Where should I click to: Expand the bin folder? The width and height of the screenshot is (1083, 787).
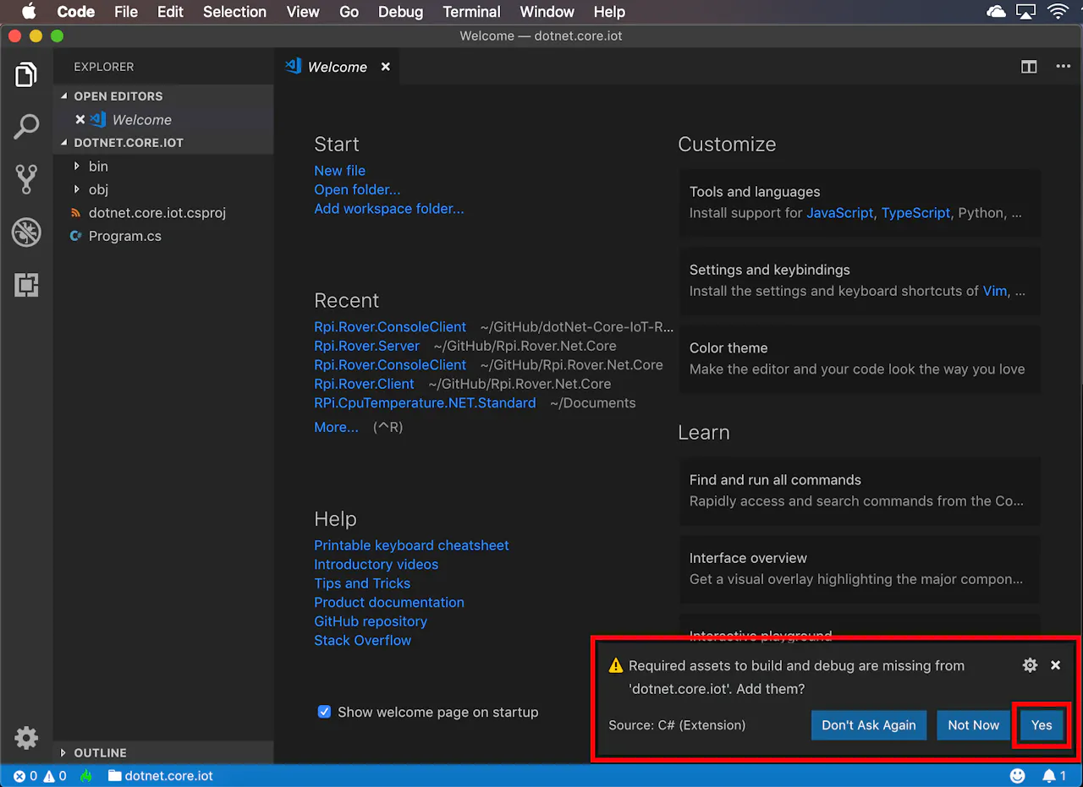pyautogui.click(x=98, y=167)
